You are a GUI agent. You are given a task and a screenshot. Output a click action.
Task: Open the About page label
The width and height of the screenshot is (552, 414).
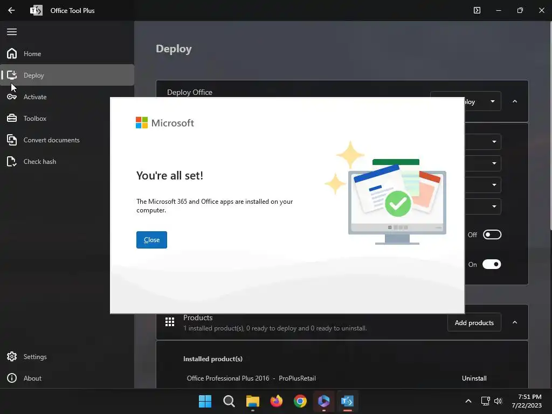(32, 378)
